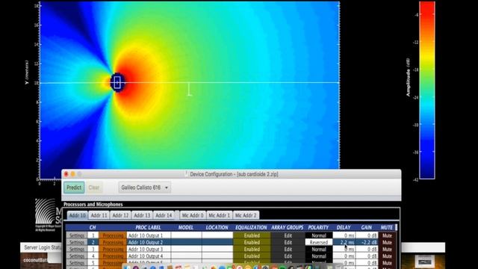Switch to the Addr 14 tab
Image resolution: width=478 pixels, height=269 pixels.
164,215
